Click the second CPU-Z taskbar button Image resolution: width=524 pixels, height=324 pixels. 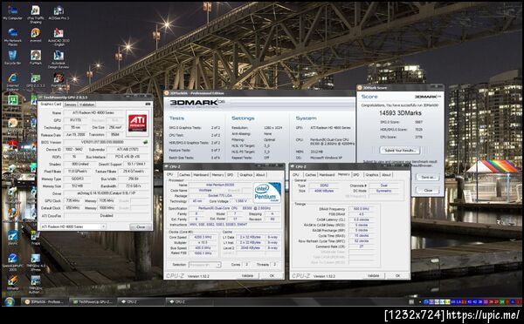coord(190,301)
